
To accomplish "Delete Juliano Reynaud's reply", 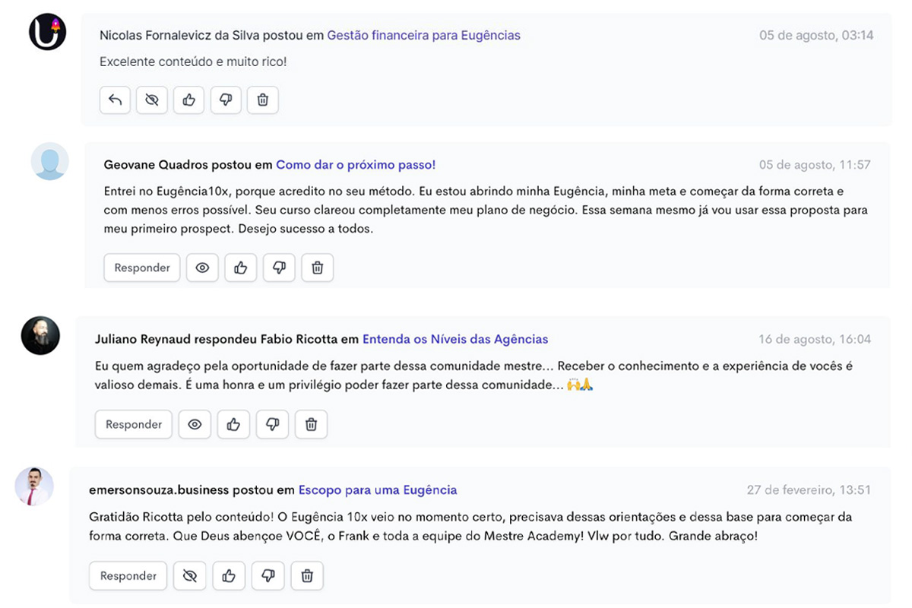I will coord(311,424).
